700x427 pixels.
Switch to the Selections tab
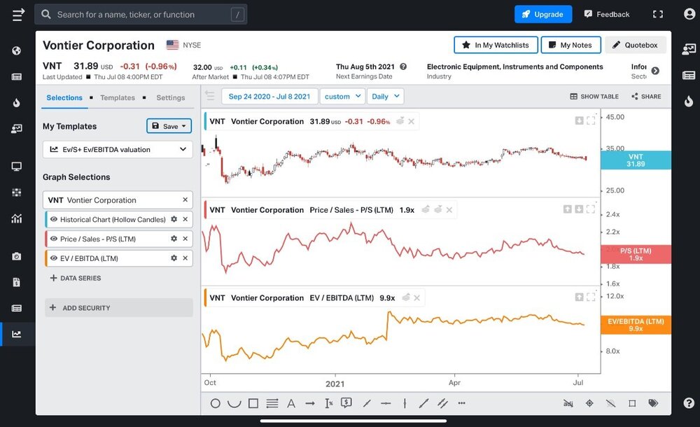click(x=64, y=98)
